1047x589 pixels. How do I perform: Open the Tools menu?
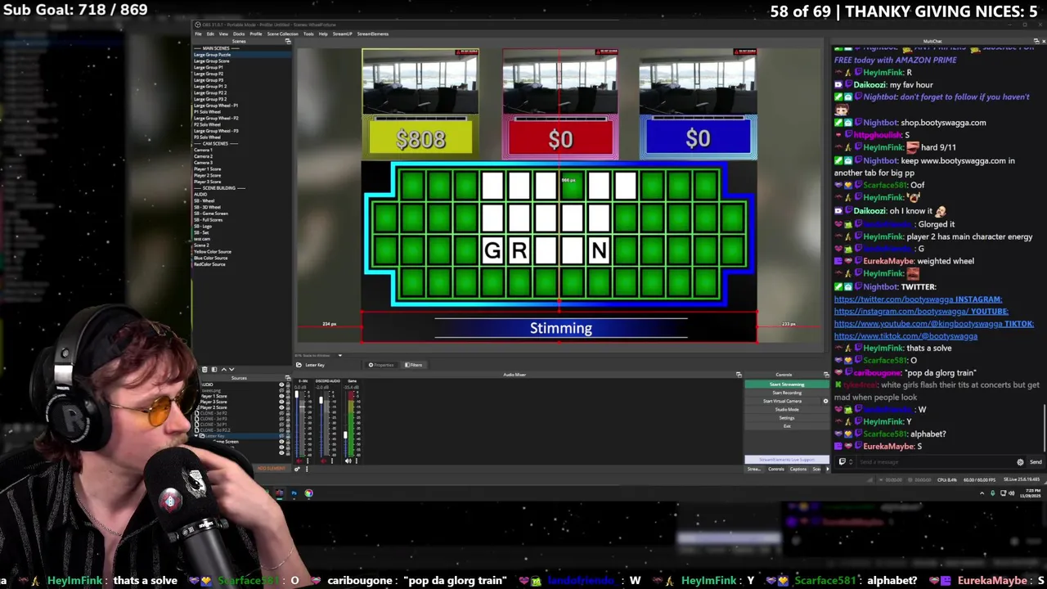click(x=308, y=34)
